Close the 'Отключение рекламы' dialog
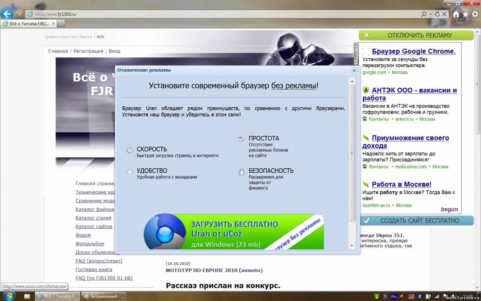481x301 pixels. click(354, 70)
